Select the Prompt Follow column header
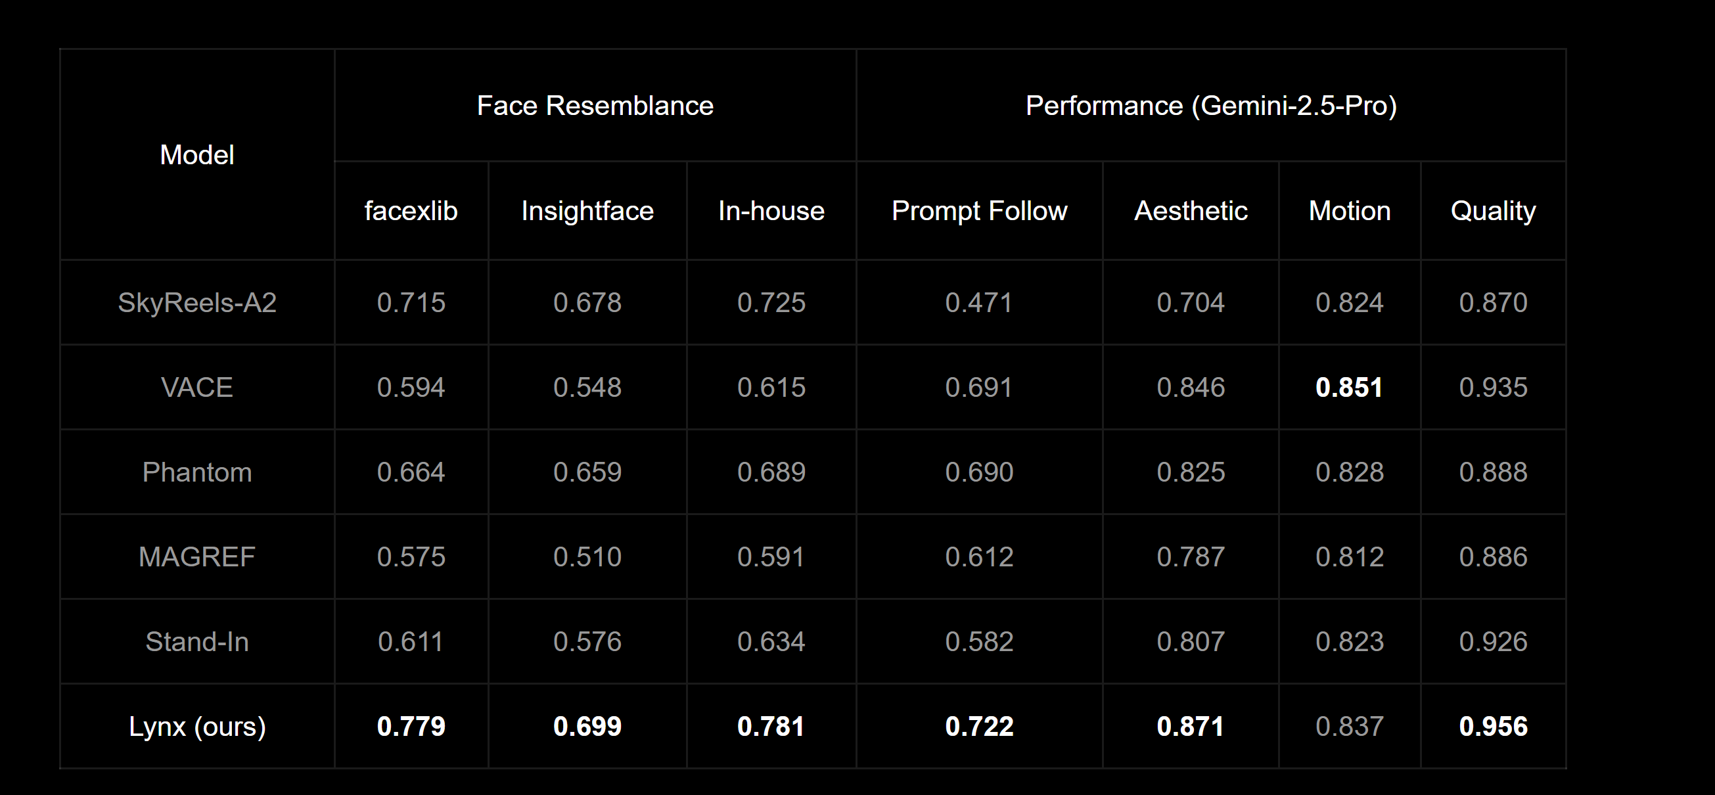Viewport: 1715px width, 795px height. click(979, 211)
